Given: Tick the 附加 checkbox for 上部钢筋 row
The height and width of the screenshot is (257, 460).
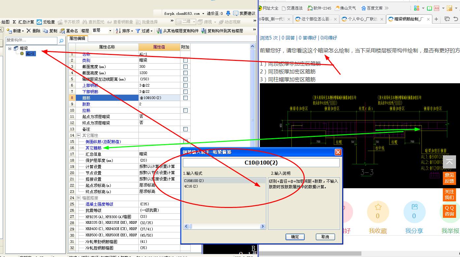Looking at the screenshot, I should [185, 85].
